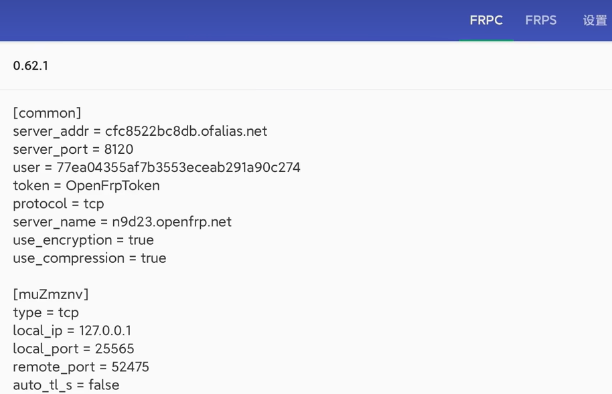The width and height of the screenshot is (612, 394).
Task: Select the use_compression = true line
Action: coord(90,258)
